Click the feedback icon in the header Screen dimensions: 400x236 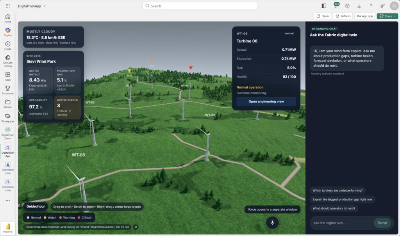382,6
